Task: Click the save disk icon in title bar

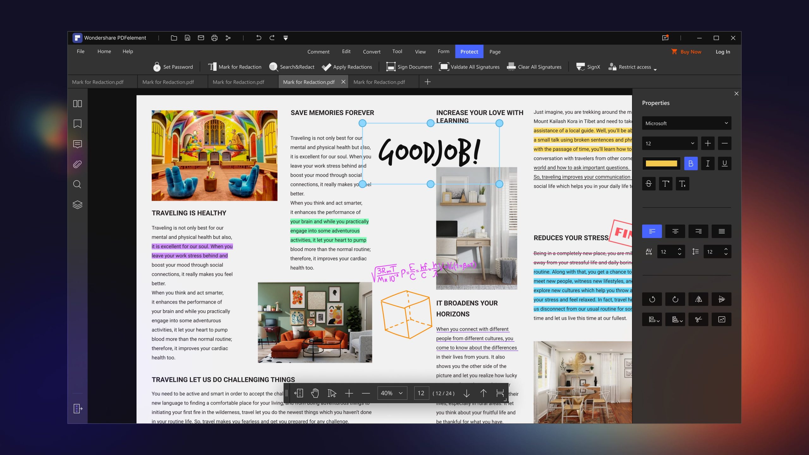Action: point(187,38)
